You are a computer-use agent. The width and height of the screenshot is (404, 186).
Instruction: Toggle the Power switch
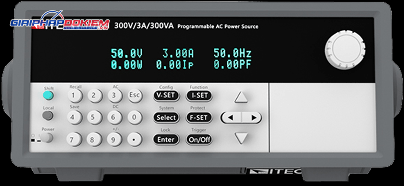coord(47,138)
